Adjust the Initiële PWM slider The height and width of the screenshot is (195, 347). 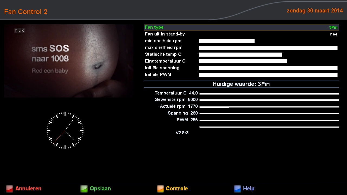268,75
